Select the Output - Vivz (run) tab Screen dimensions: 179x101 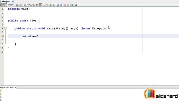pos(7,88)
